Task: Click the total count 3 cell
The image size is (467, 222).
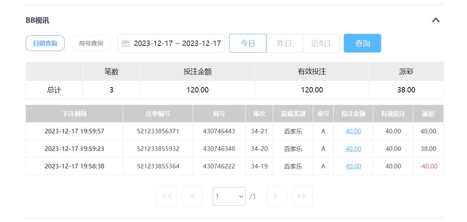Action: tap(111, 90)
